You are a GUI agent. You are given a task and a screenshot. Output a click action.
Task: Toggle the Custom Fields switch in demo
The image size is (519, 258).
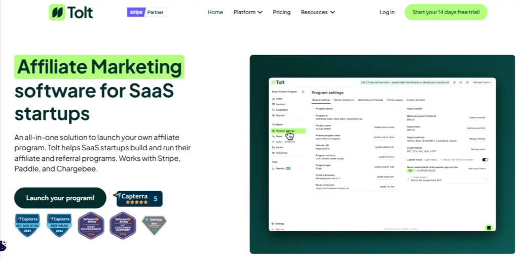[x=485, y=160]
